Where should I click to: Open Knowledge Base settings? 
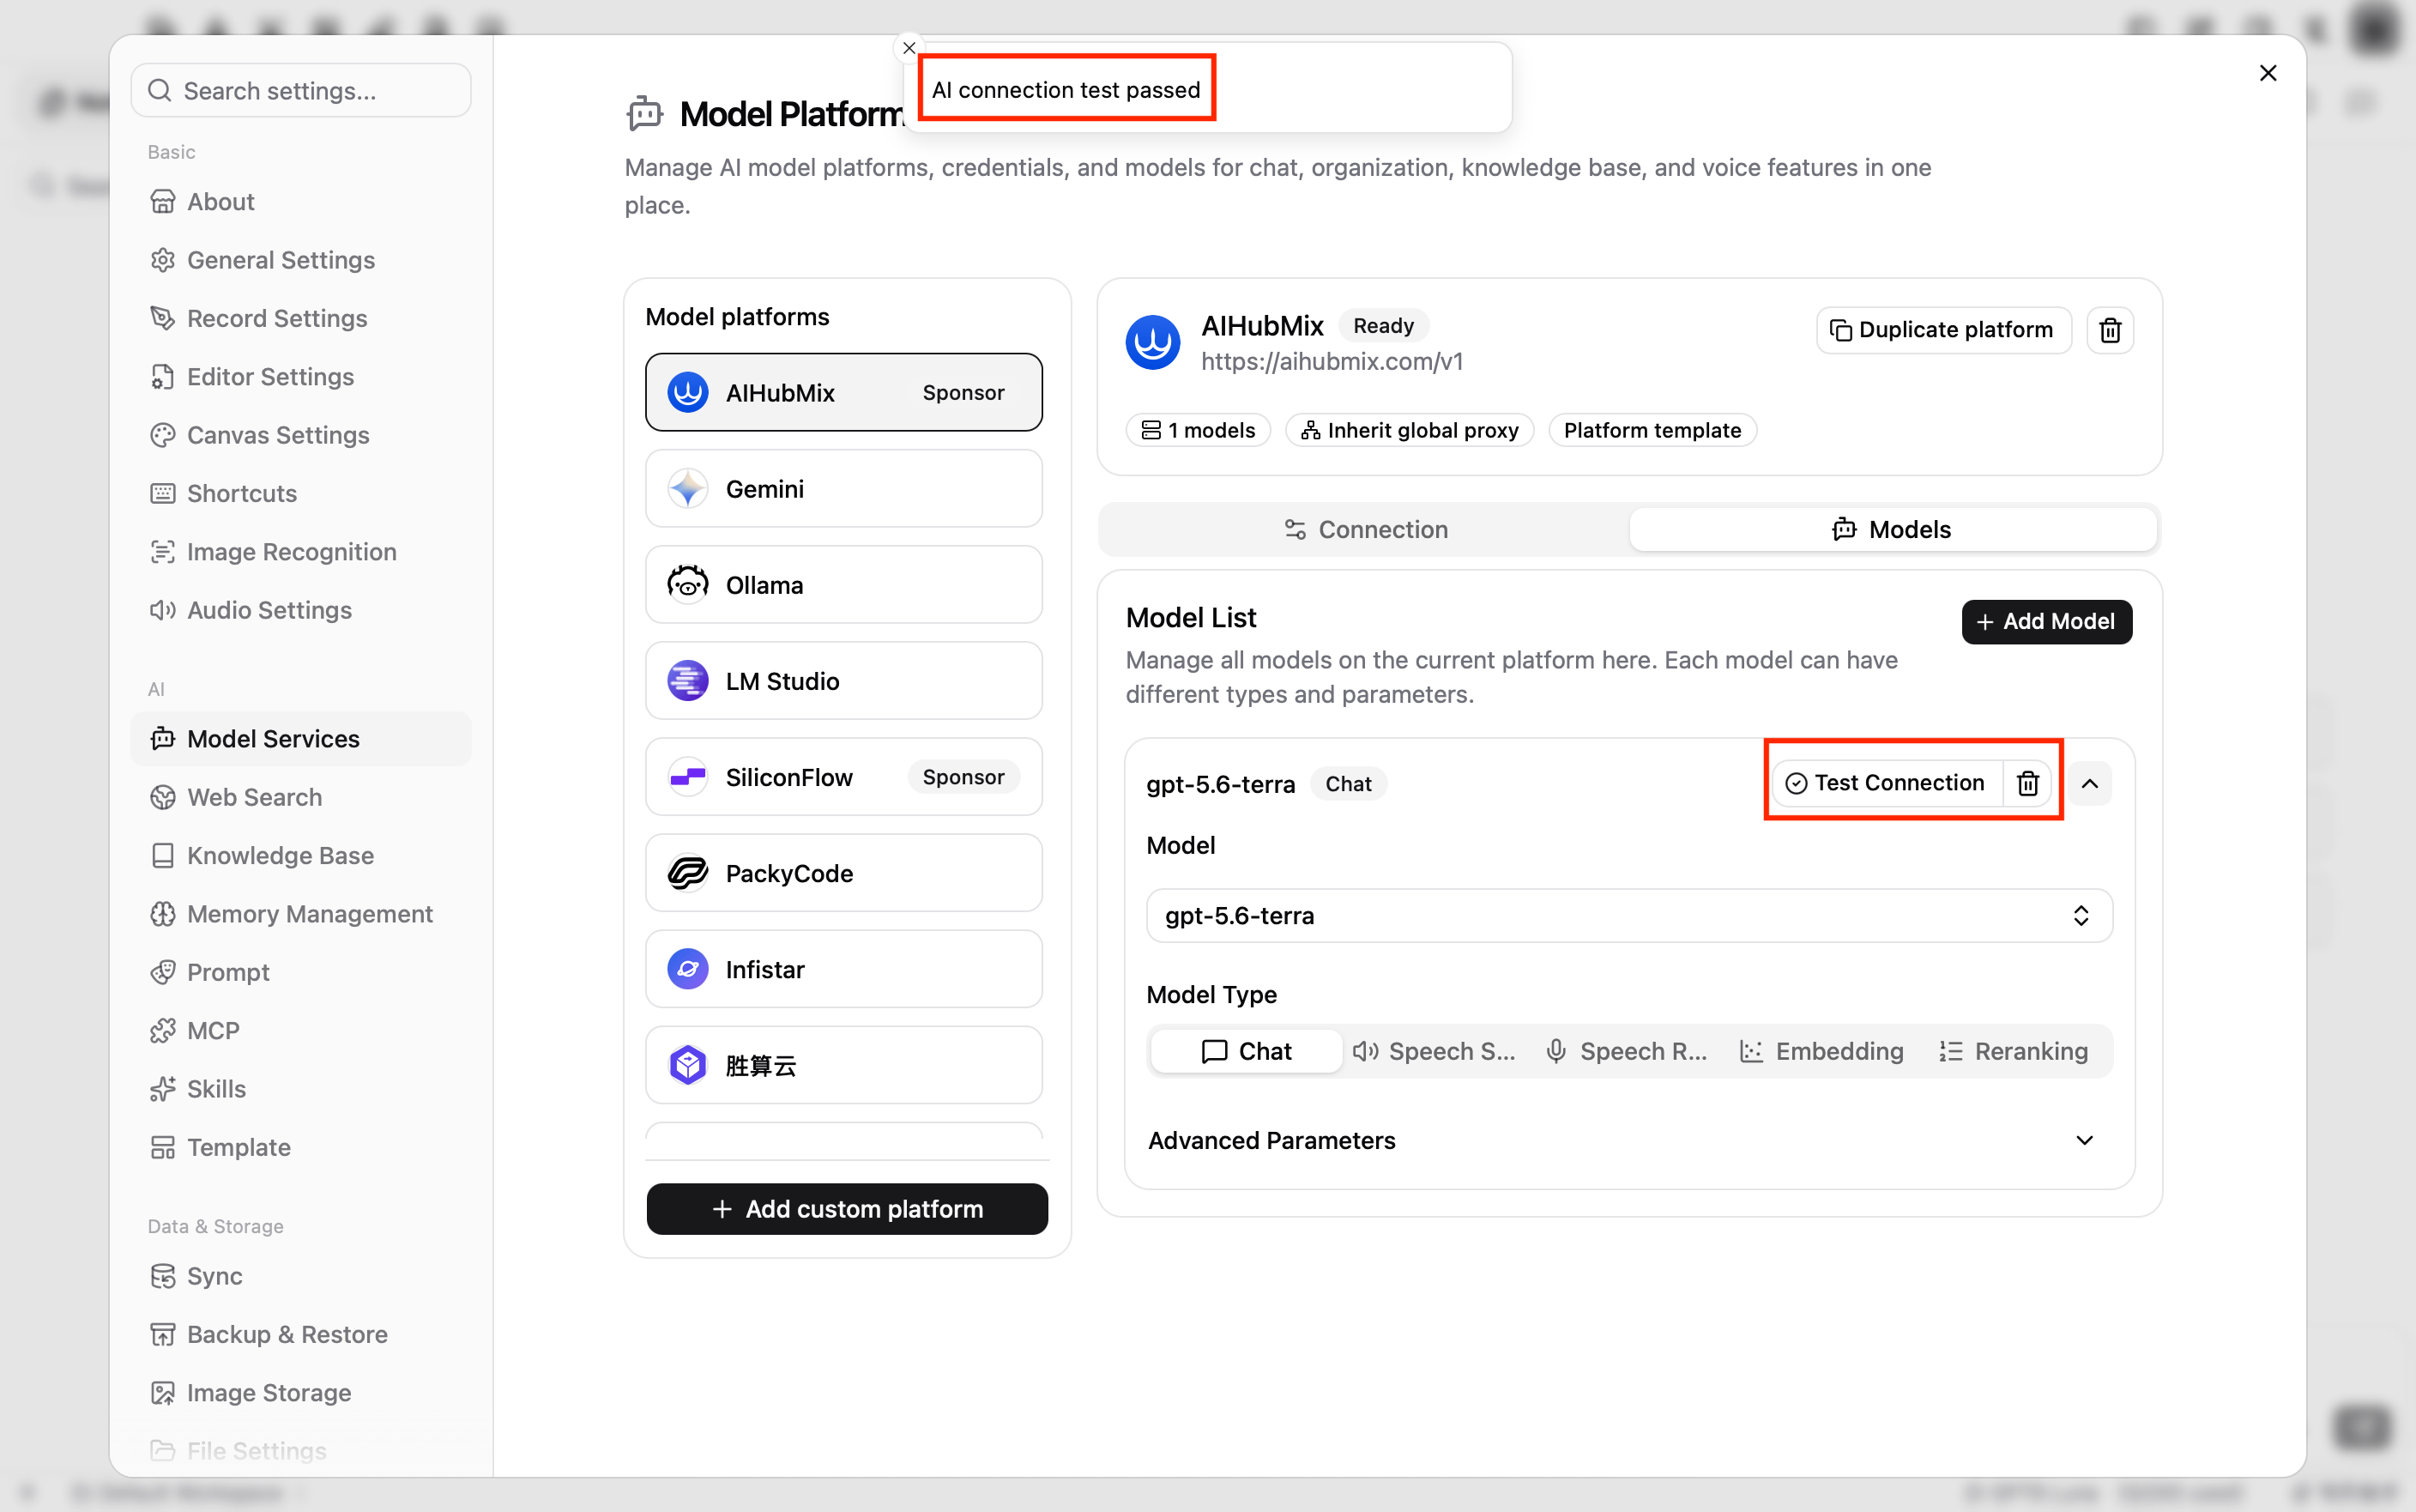coord(300,856)
